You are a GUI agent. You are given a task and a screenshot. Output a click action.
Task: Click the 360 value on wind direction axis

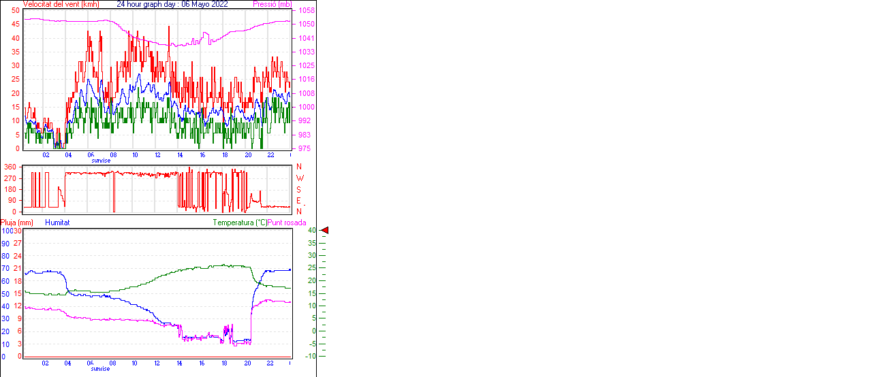pyautogui.click(x=10, y=167)
